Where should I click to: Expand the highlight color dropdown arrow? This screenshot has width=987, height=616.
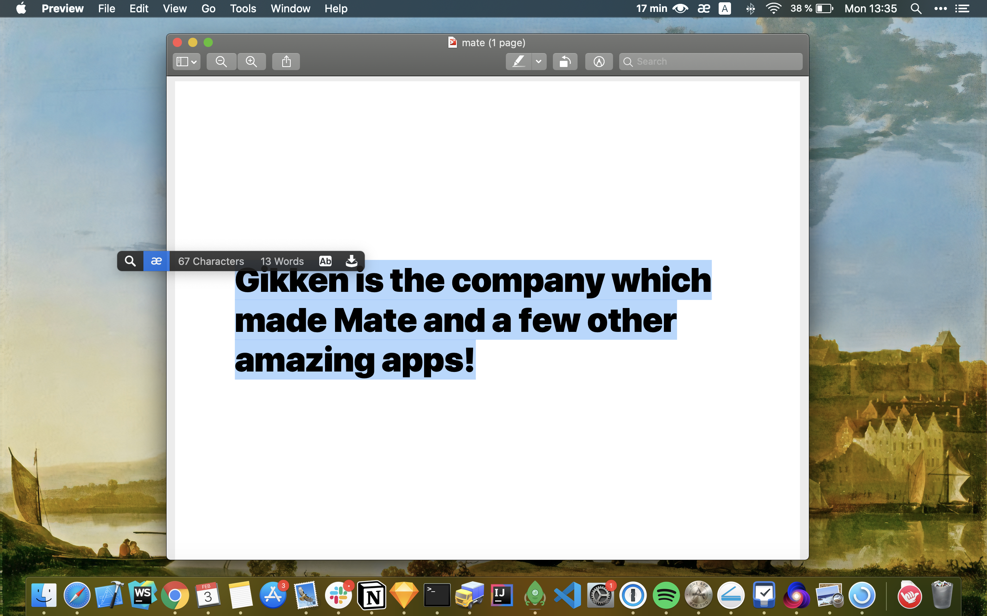(539, 62)
